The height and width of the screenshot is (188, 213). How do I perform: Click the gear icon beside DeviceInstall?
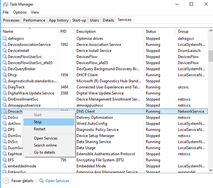5,51
